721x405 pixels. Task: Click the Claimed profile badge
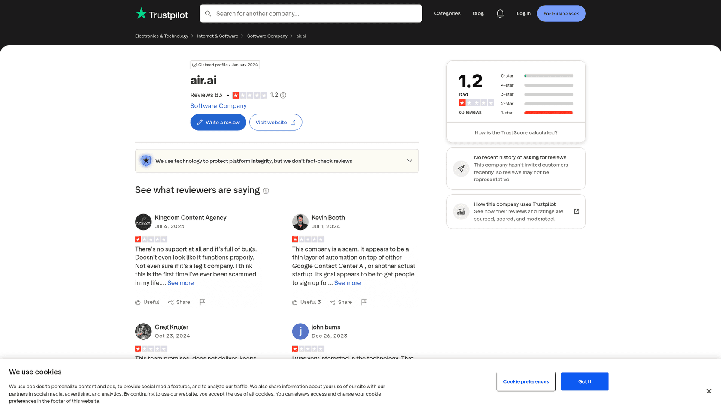(x=225, y=65)
